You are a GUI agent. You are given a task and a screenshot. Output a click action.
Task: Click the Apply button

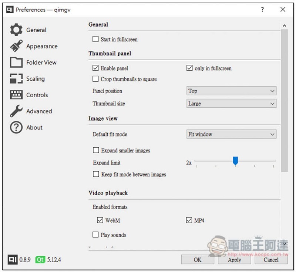235,260
